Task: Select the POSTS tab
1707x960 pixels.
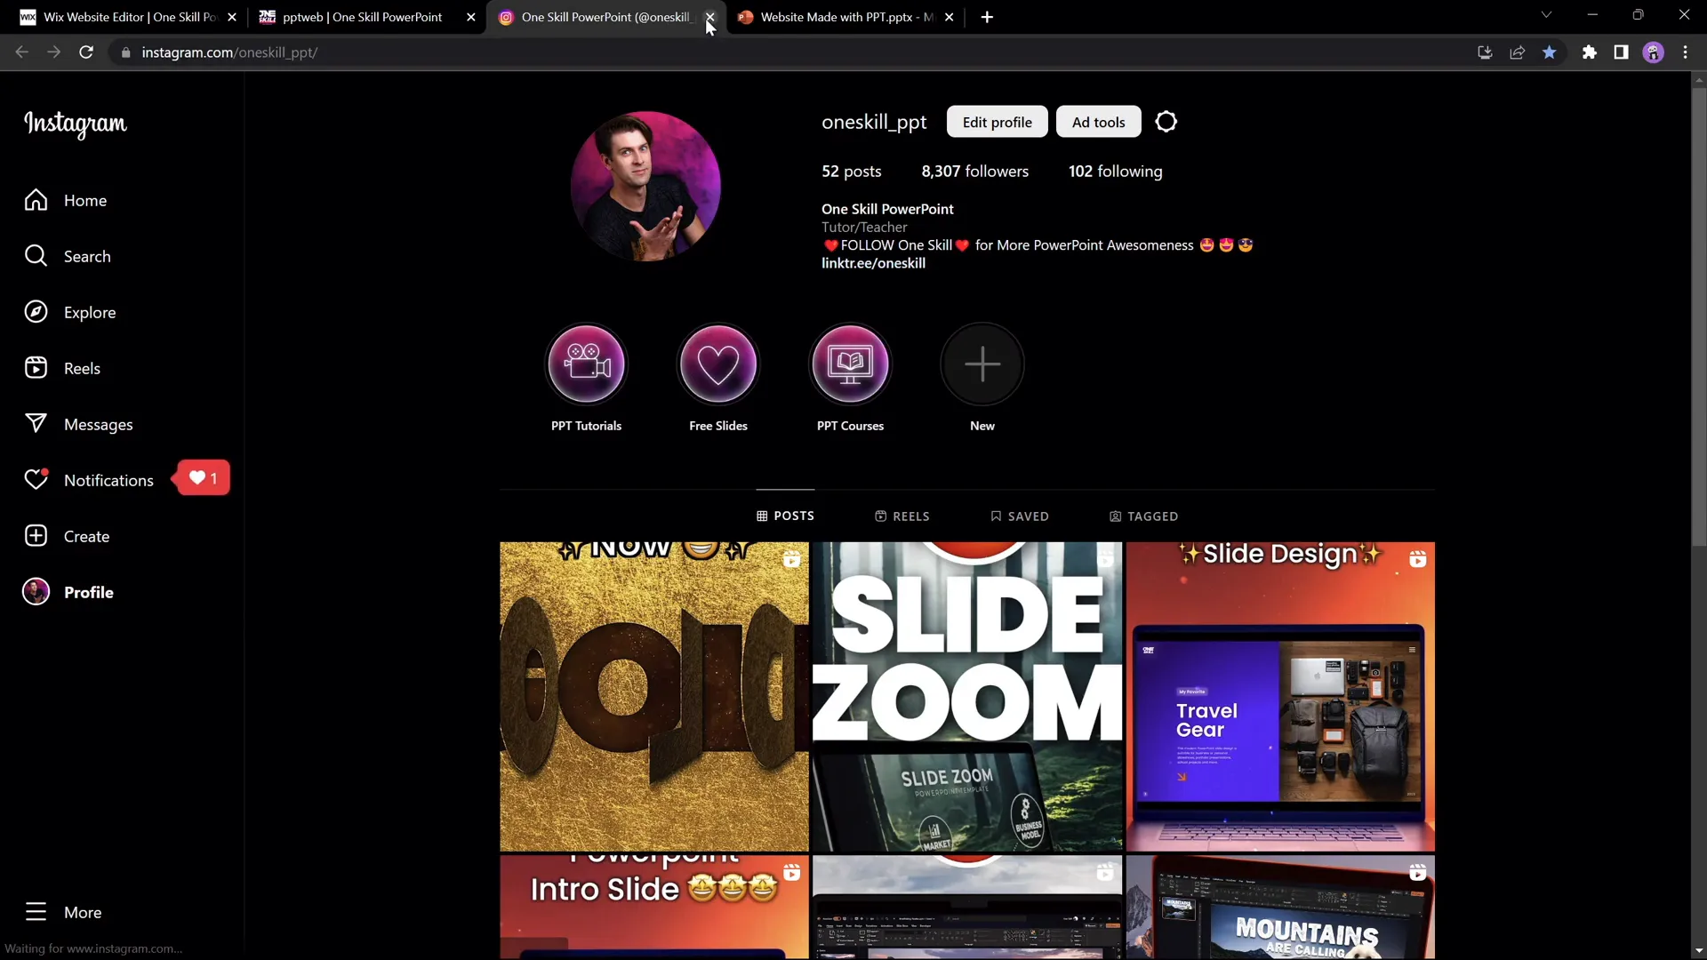Action: [785, 516]
